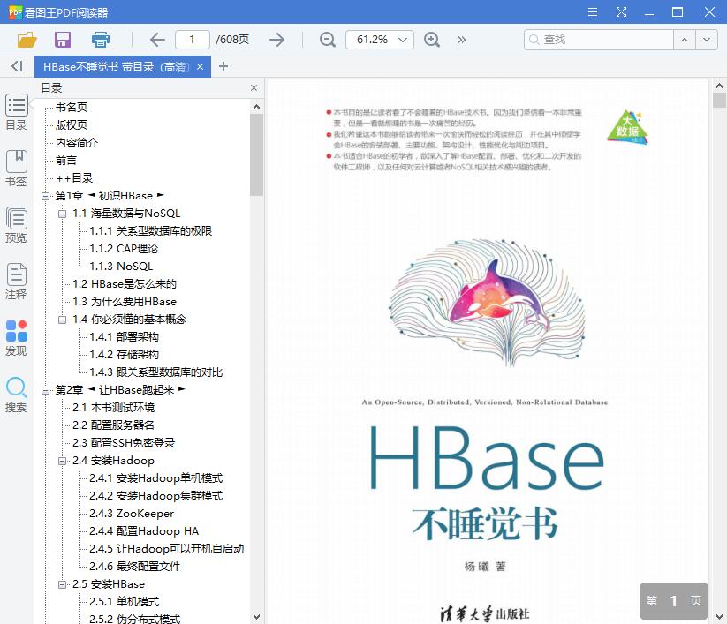Open 1.2 HBase是怎么来的

(x=125, y=284)
